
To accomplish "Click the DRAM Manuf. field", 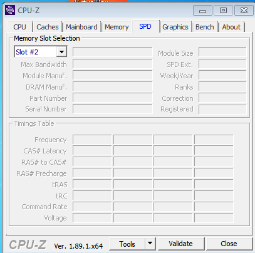I will (x=113, y=86).
